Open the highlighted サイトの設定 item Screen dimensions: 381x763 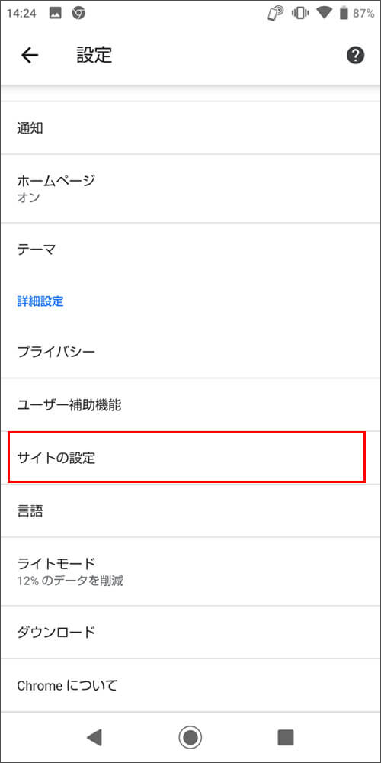point(187,457)
